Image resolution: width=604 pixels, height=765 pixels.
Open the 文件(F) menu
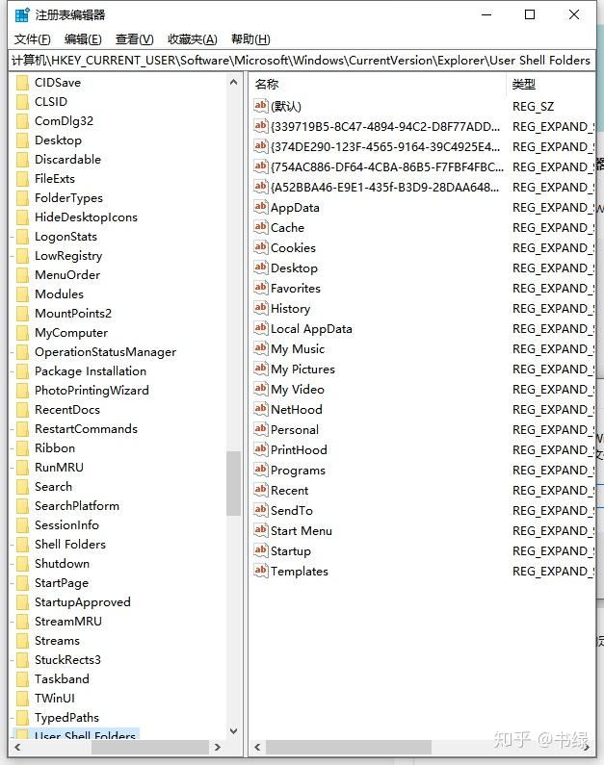click(x=32, y=39)
